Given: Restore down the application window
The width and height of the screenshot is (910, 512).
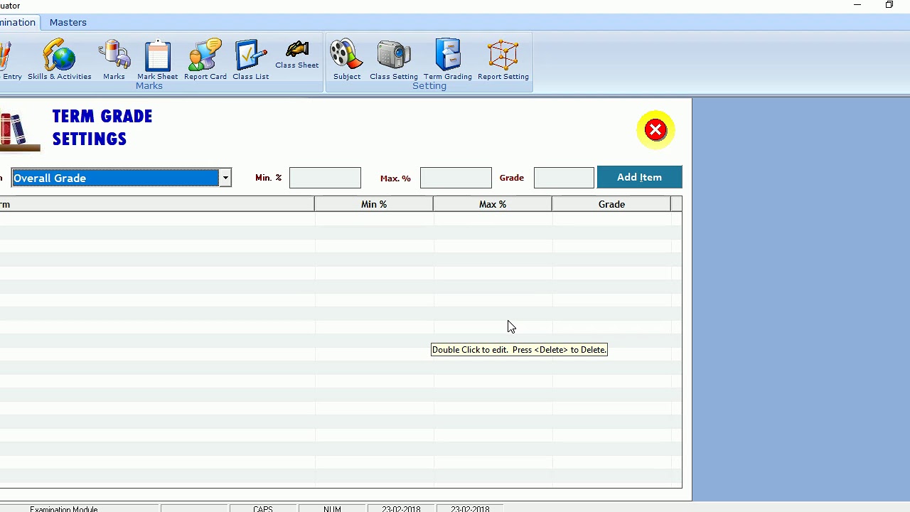Looking at the screenshot, I should tap(889, 5).
